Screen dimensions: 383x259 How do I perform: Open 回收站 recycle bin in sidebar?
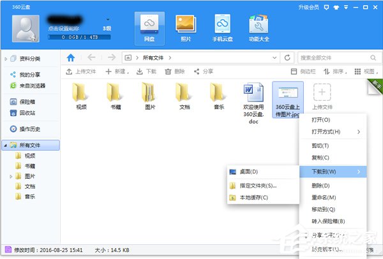point(27,113)
